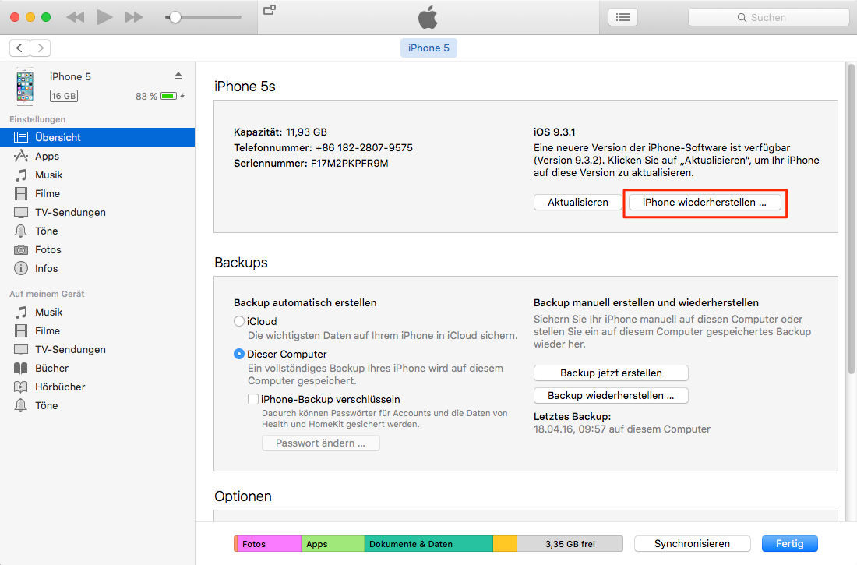
Task: Click the Apple logo in the toolbar
Action: pyautogui.click(x=428, y=17)
